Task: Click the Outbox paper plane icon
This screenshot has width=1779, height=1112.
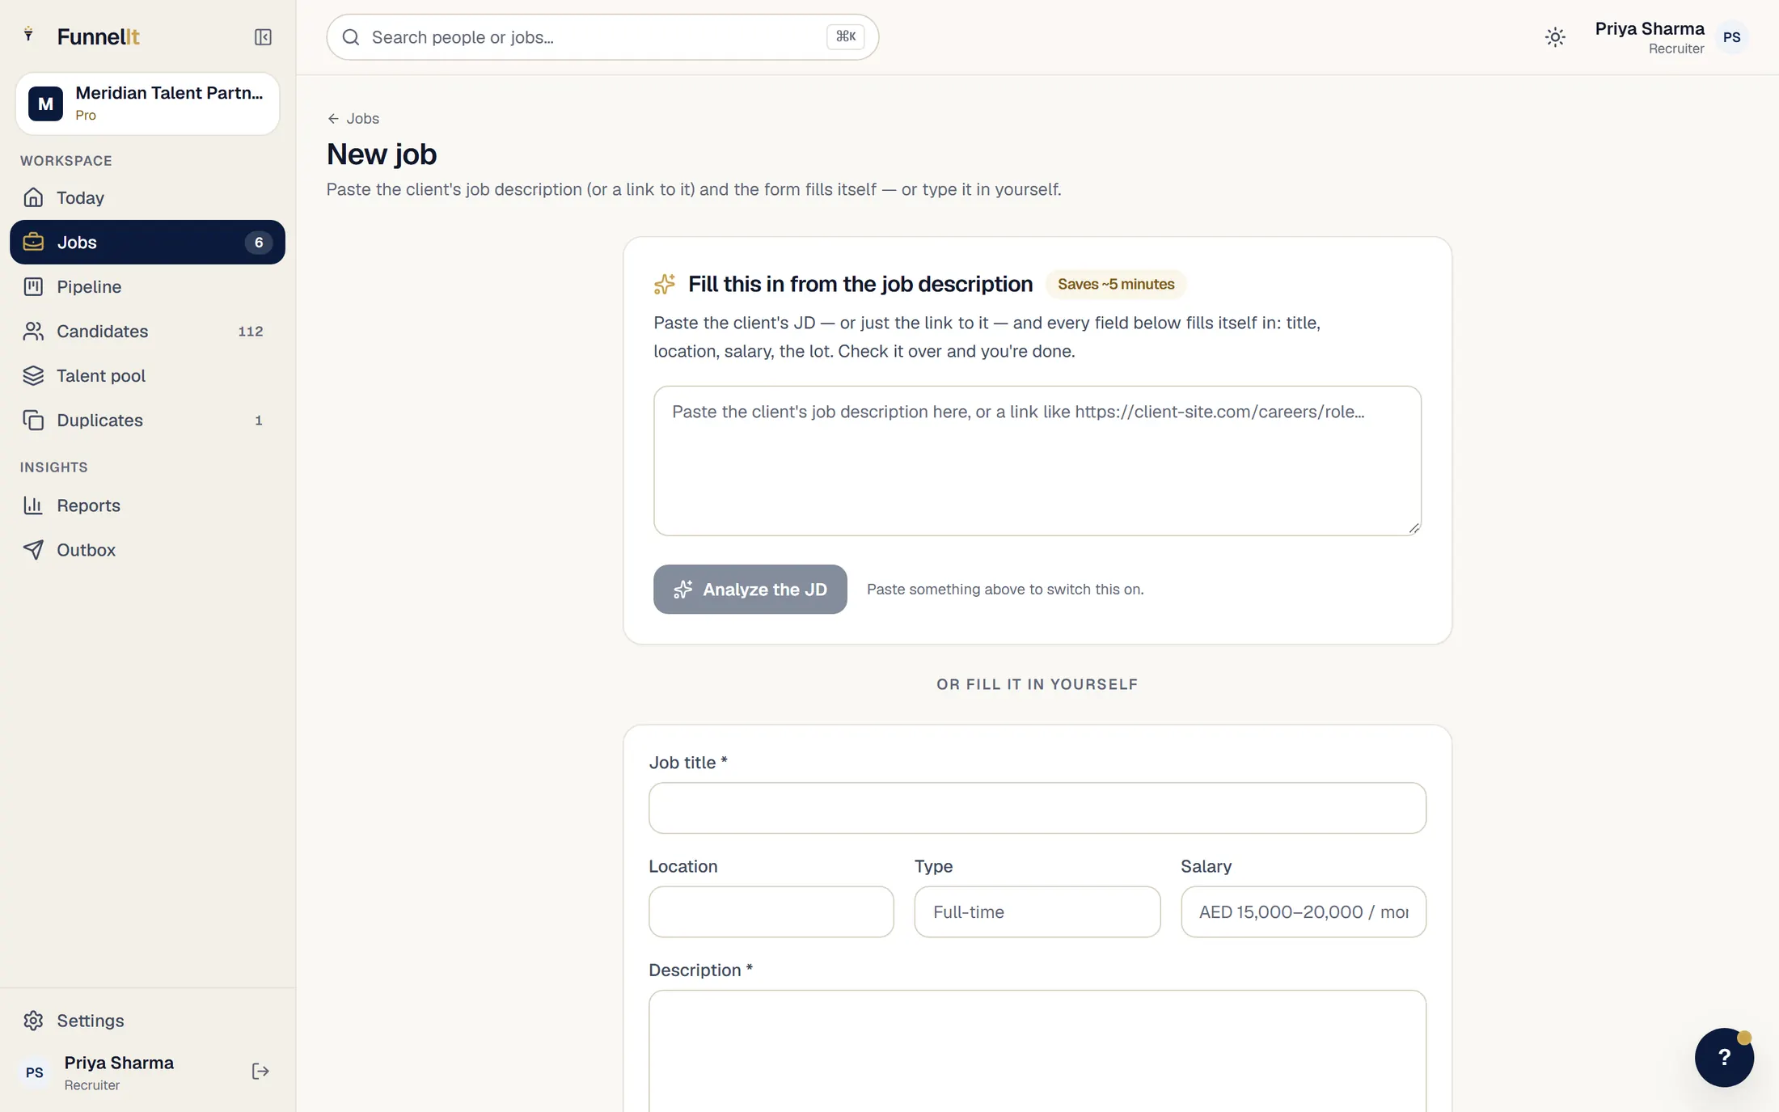Action: [33, 549]
